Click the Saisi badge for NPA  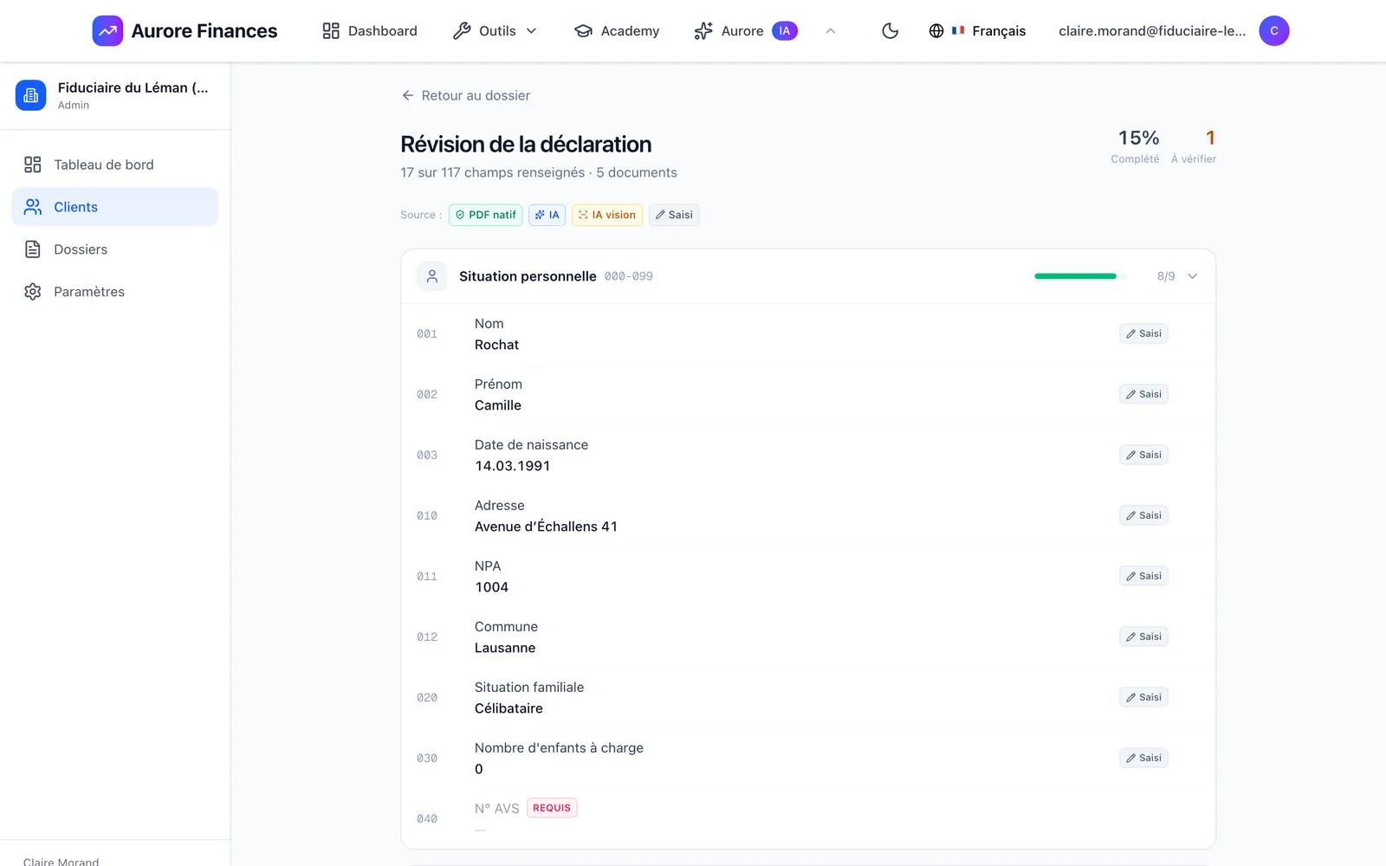pyautogui.click(x=1143, y=576)
